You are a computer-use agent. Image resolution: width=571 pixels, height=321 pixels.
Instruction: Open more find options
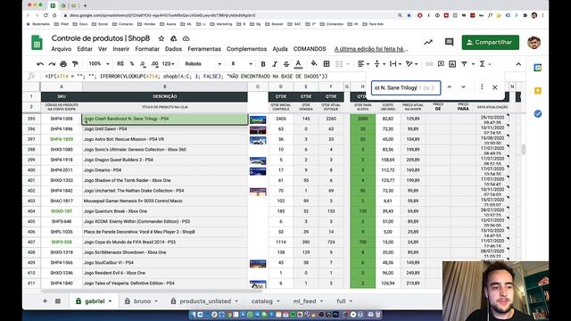click(x=482, y=87)
